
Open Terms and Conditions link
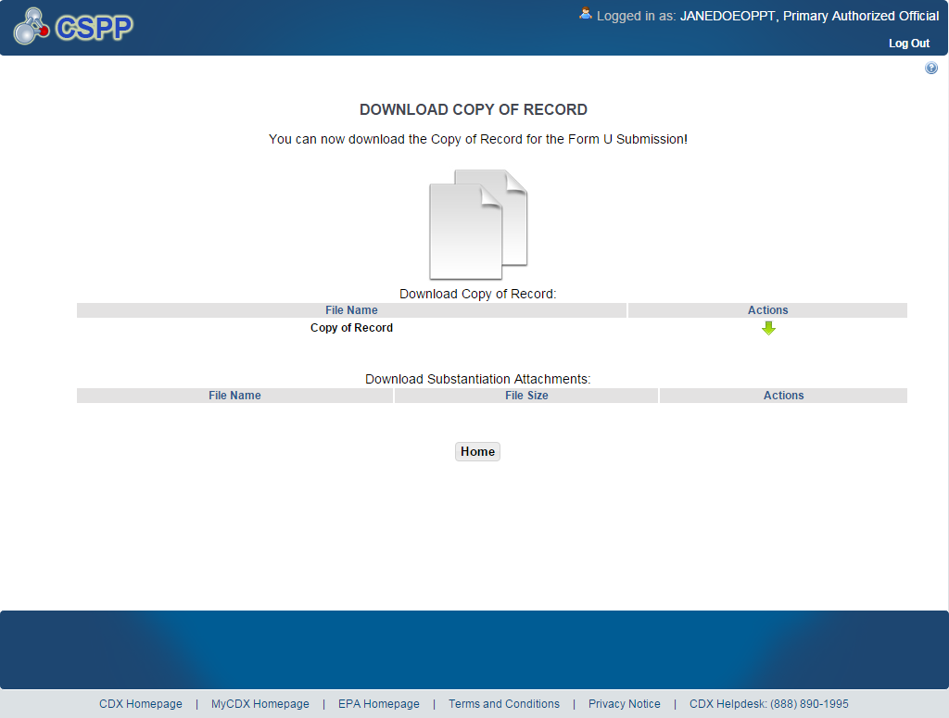point(504,704)
